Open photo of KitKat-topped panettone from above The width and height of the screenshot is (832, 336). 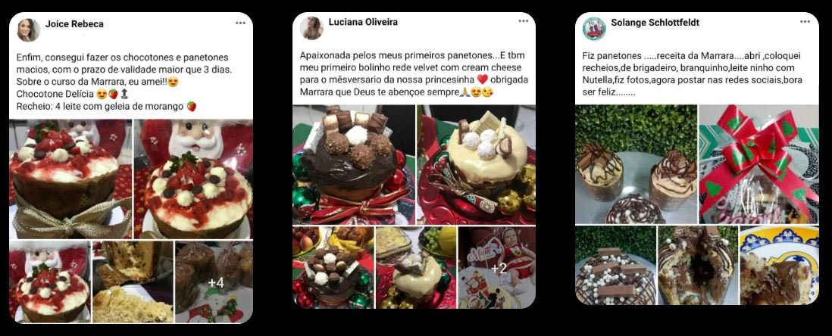coord(616,266)
